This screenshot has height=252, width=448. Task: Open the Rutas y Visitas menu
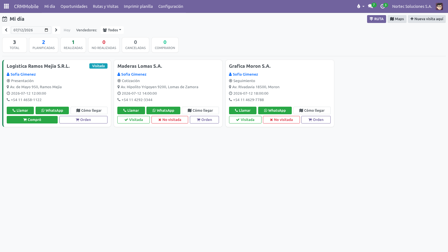pyautogui.click(x=106, y=6)
